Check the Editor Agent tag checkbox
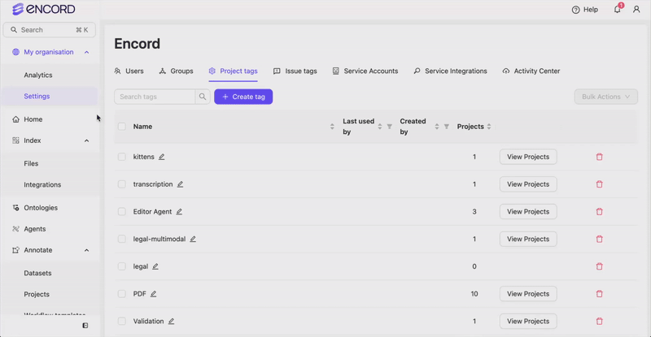The width and height of the screenshot is (651, 337). [x=121, y=211]
